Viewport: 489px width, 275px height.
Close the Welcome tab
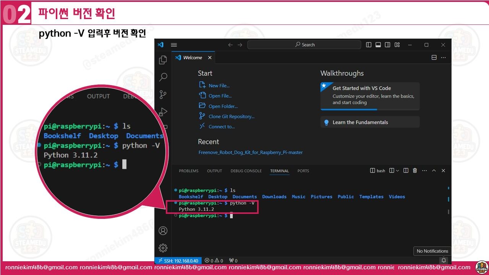pos(210,58)
